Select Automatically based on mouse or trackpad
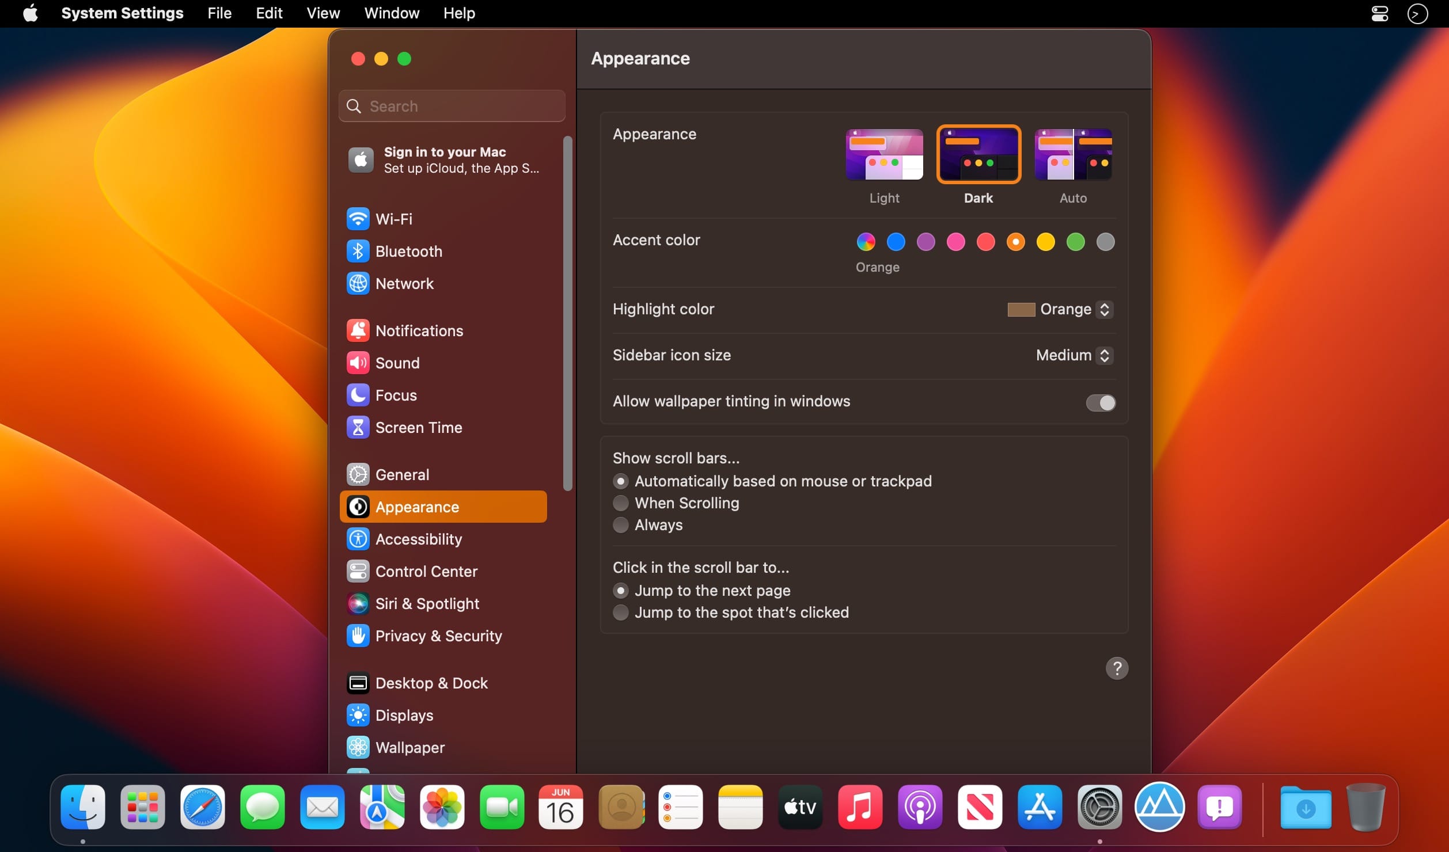The image size is (1449, 852). (x=620, y=481)
